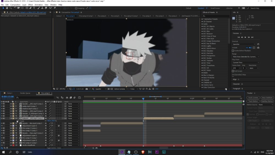The image size is (275, 155).
Task: Open Lightroom from the Windows taskbar
Action: pos(164,152)
